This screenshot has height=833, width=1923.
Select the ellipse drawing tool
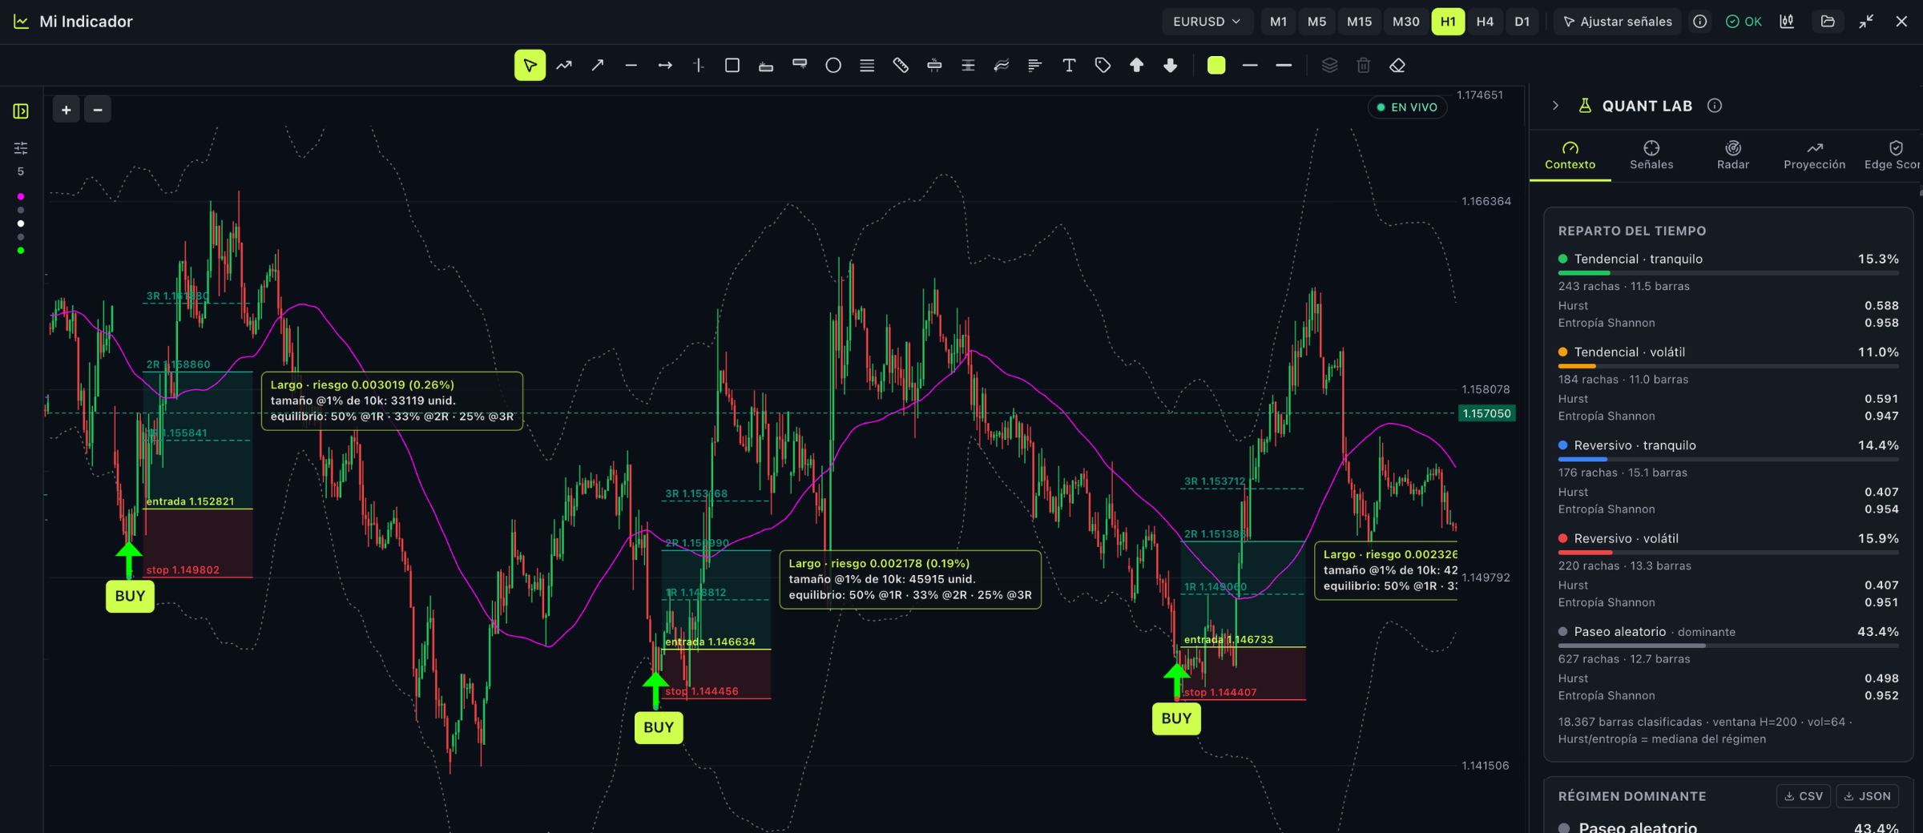coord(833,66)
